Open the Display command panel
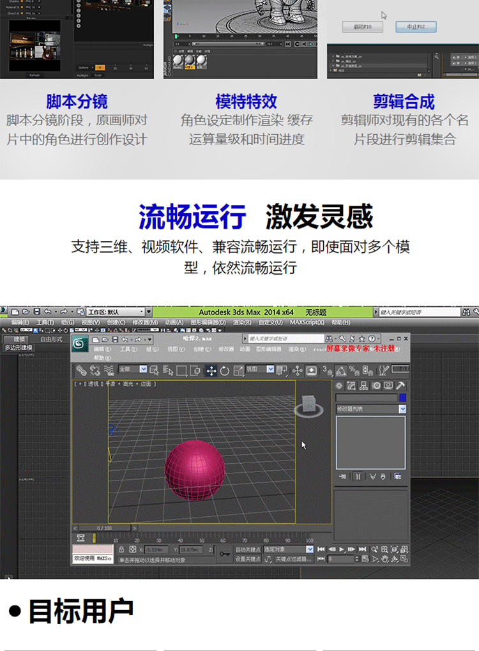 tap(388, 386)
